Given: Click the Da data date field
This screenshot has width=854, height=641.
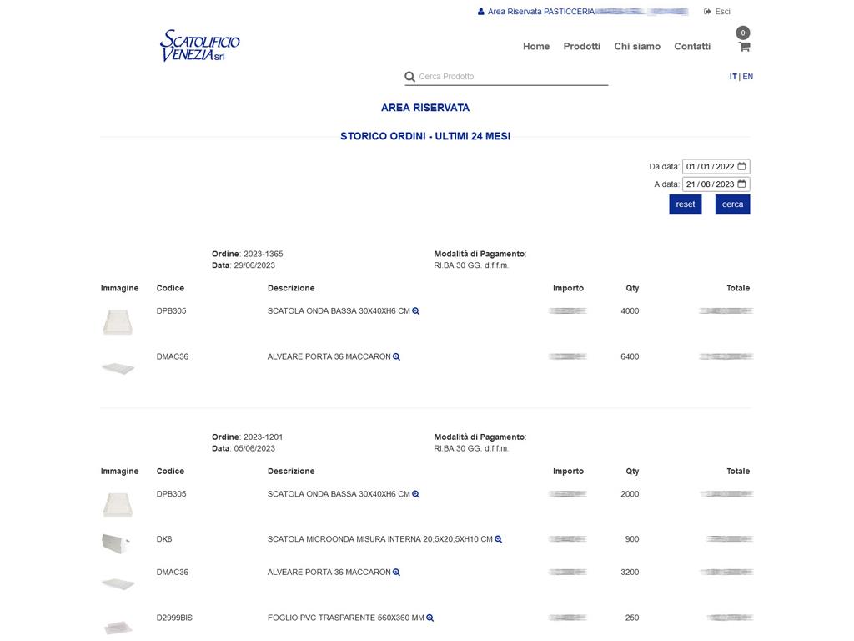Looking at the screenshot, I should click(x=716, y=166).
